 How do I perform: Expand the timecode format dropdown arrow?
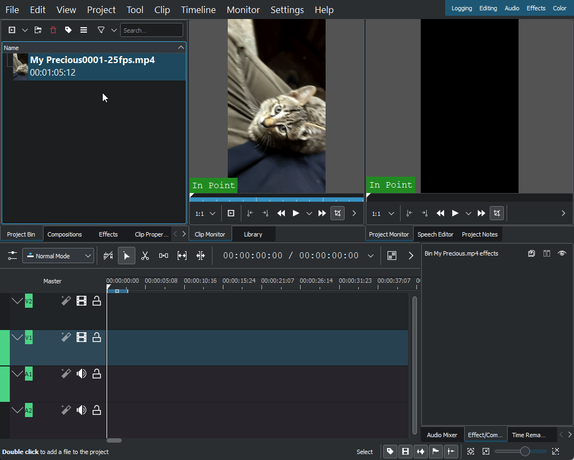point(371,256)
